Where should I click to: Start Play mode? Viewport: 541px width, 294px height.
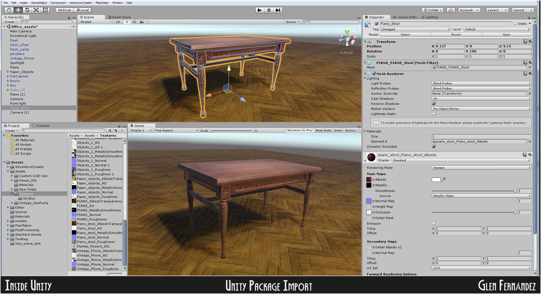tap(260, 10)
